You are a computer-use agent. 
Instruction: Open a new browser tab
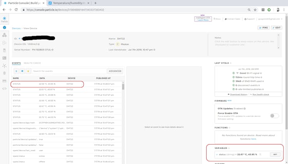95,3
